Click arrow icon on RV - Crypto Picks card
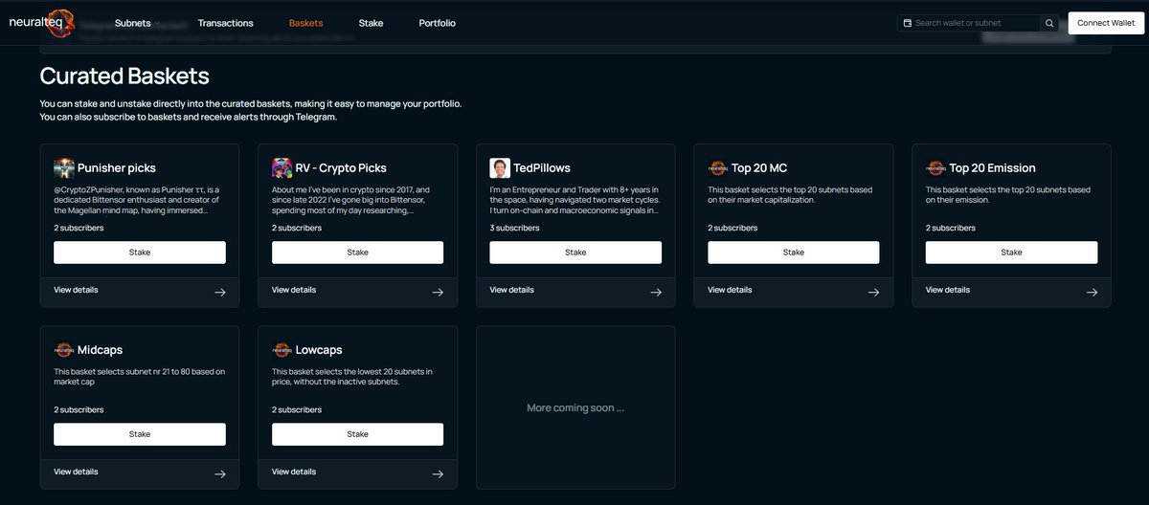Screen dimensions: 1149x505 (438, 292)
